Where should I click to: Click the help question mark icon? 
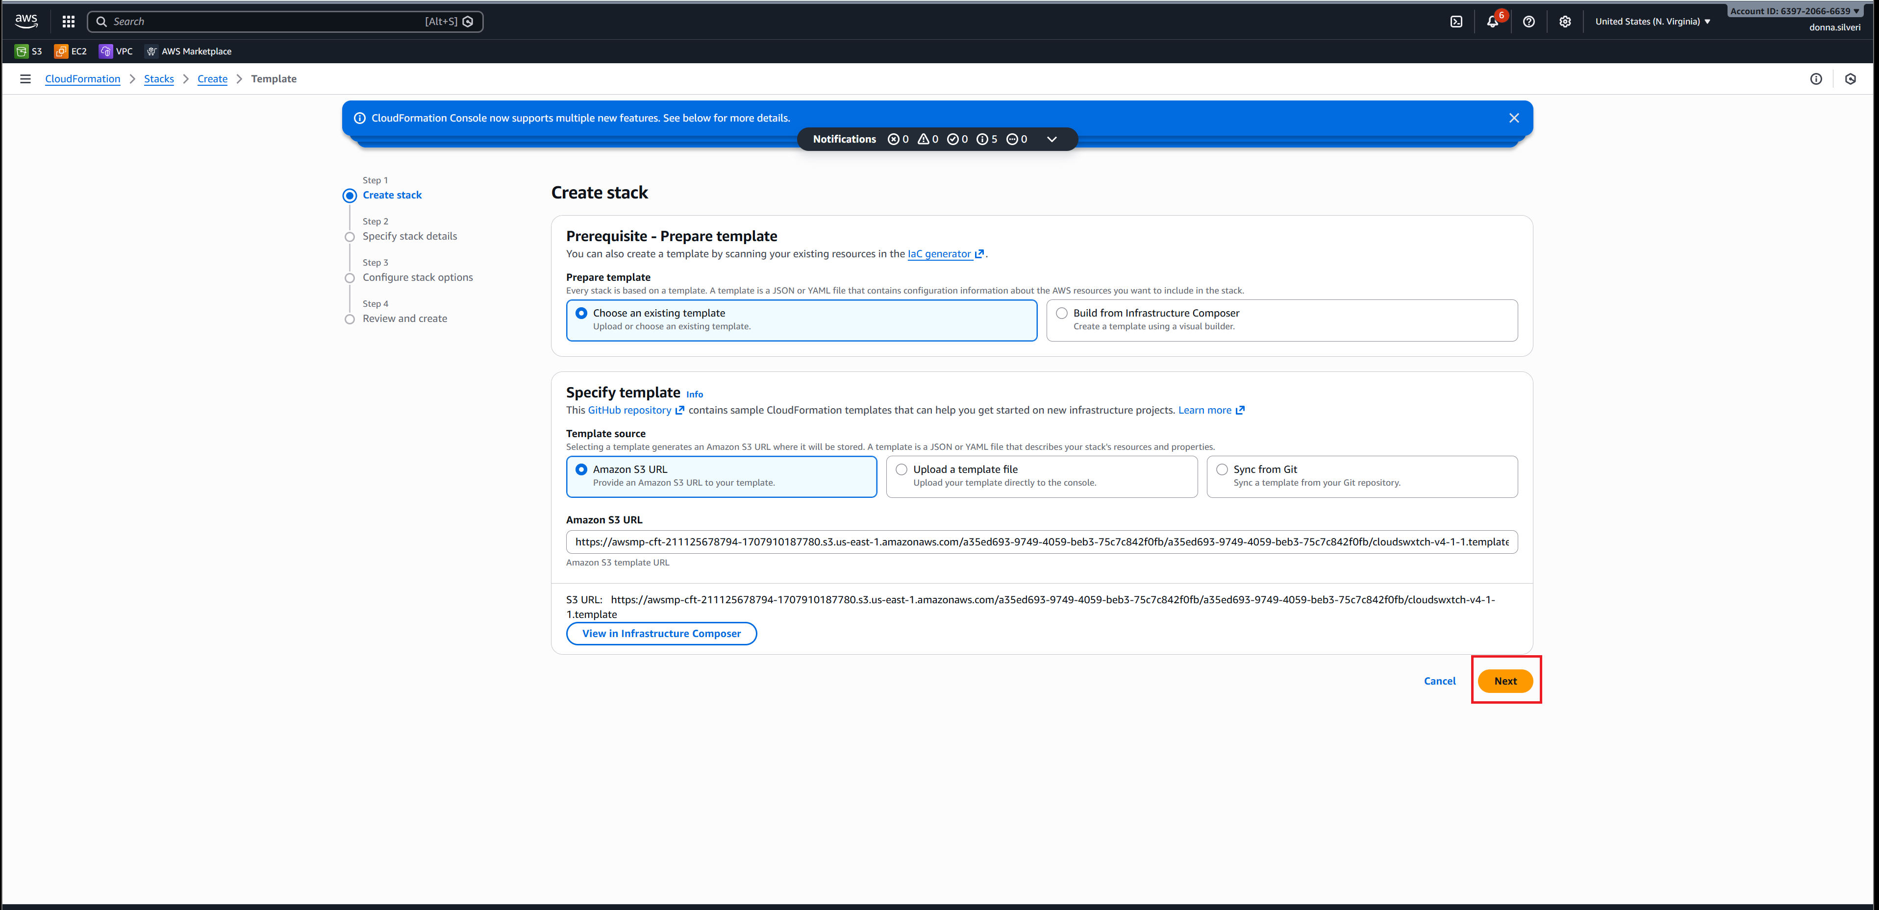point(1528,22)
